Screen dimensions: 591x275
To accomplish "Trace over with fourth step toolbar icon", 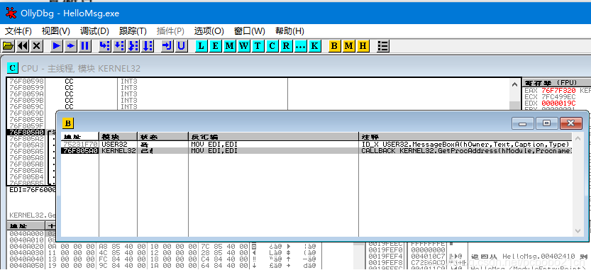I will 147,46.
